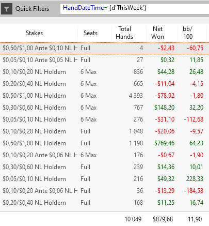Select the row with -112,68 bb/100
The height and width of the screenshot is (226, 209).
pyautogui.click(x=104, y=119)
